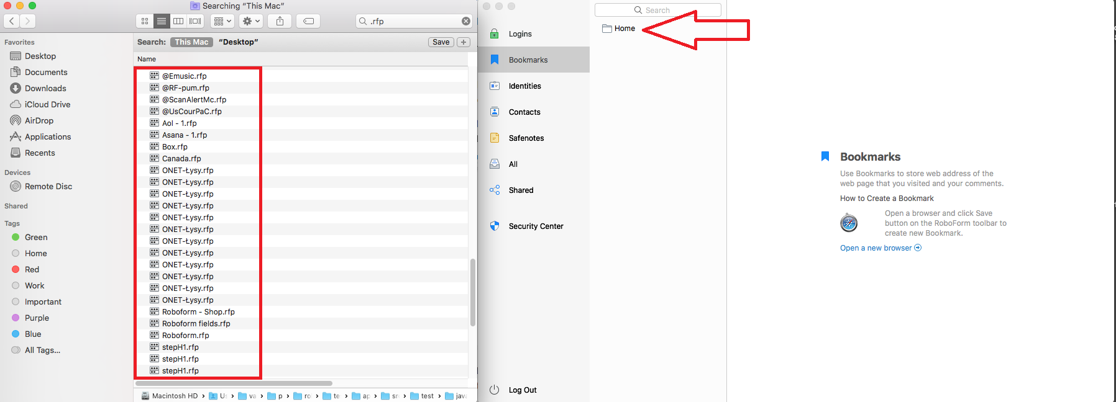Image resolution: width=1116 pixels, height=402 pixels.
Task: Switch Finder to column view
Action: pos(178,21)
